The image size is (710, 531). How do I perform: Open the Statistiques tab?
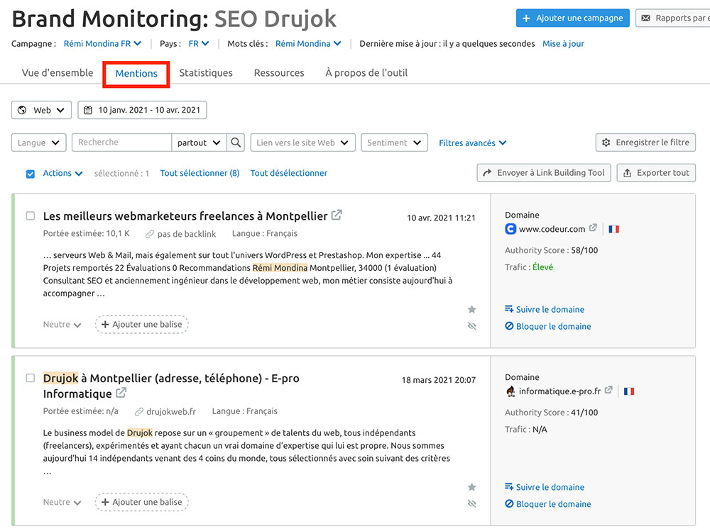[x=206, y=73]
